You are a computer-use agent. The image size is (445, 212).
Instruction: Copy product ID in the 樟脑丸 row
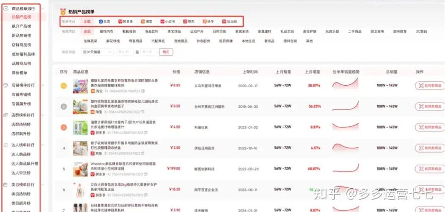[x=143, y=91]
